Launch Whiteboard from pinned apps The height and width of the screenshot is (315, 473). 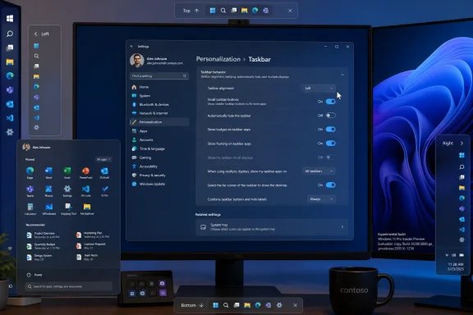pyautogui.click(x=49, y=209)
